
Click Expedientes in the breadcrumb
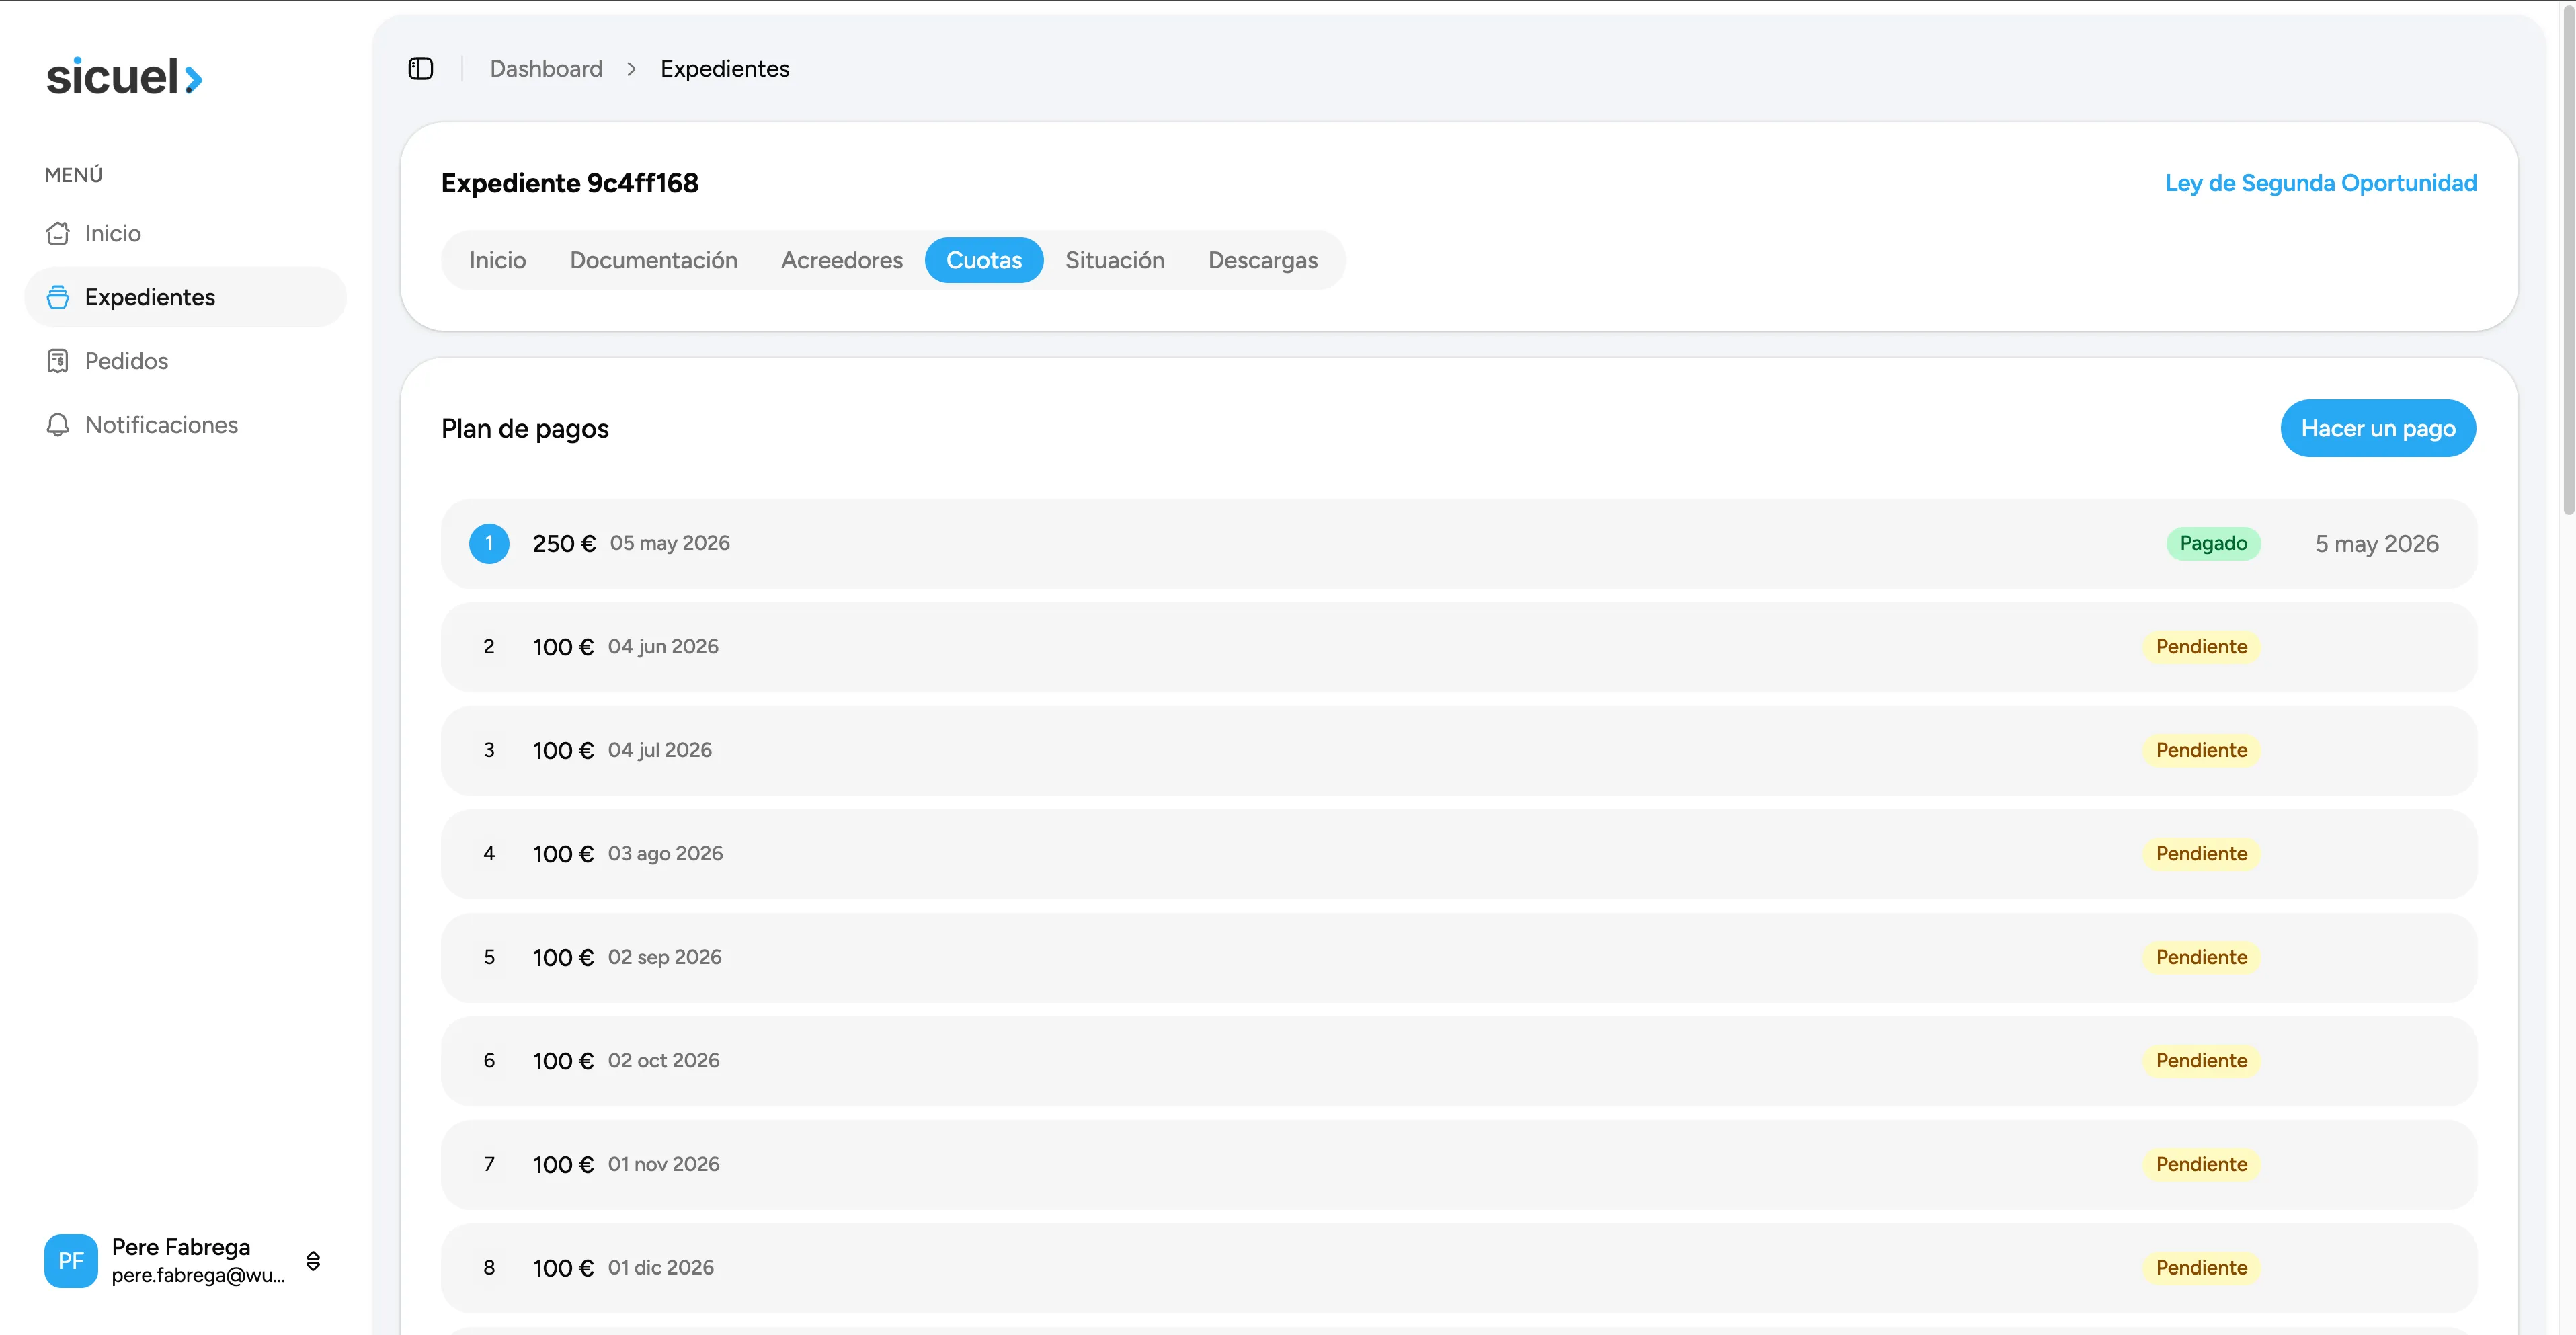coord(725,69)
